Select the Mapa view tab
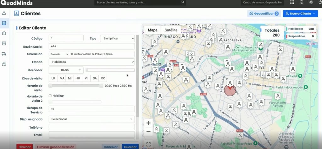The image size is (322, 149). pos(153,30)
